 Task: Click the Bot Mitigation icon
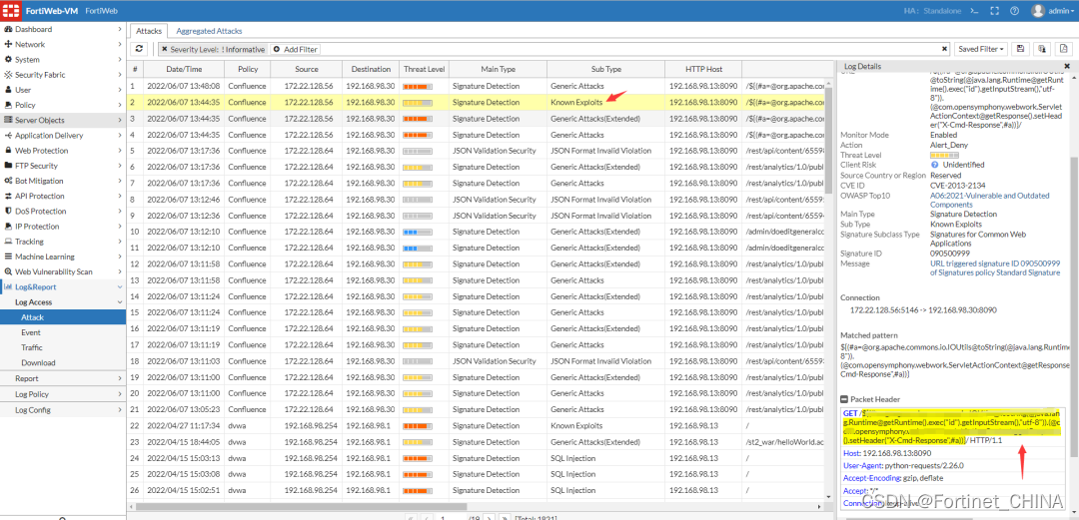click(x=8, y=181)
